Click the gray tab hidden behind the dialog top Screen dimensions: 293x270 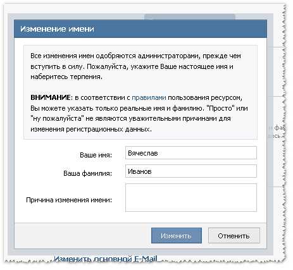click(x=190, y=17)
